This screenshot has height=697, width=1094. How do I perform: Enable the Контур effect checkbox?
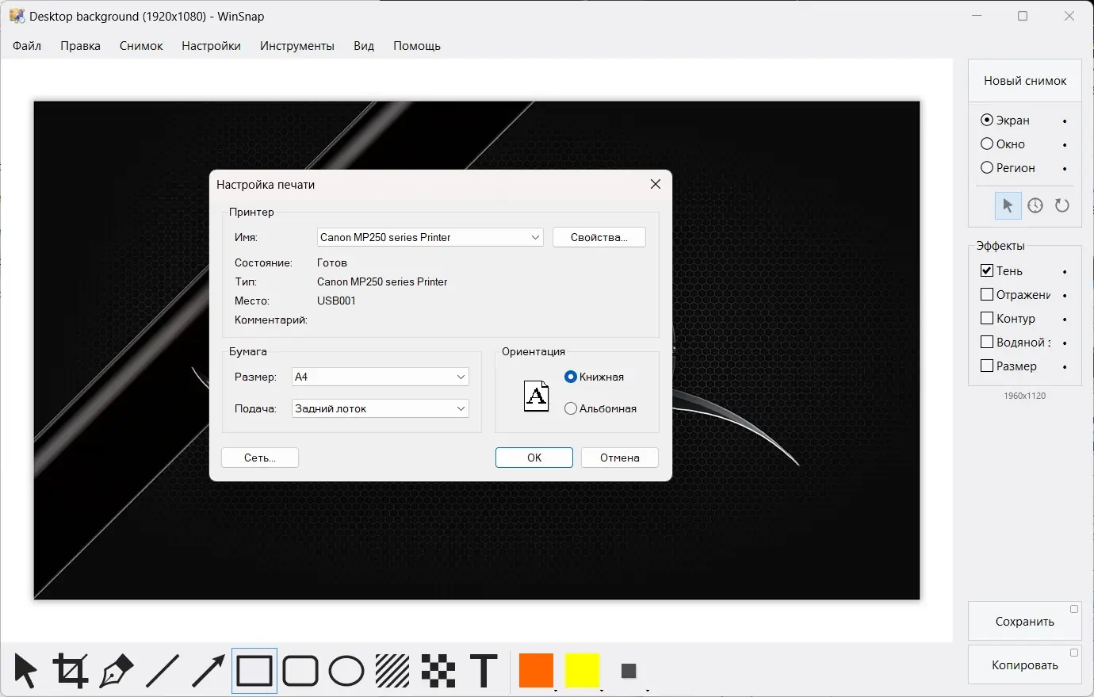coord(987,318)
